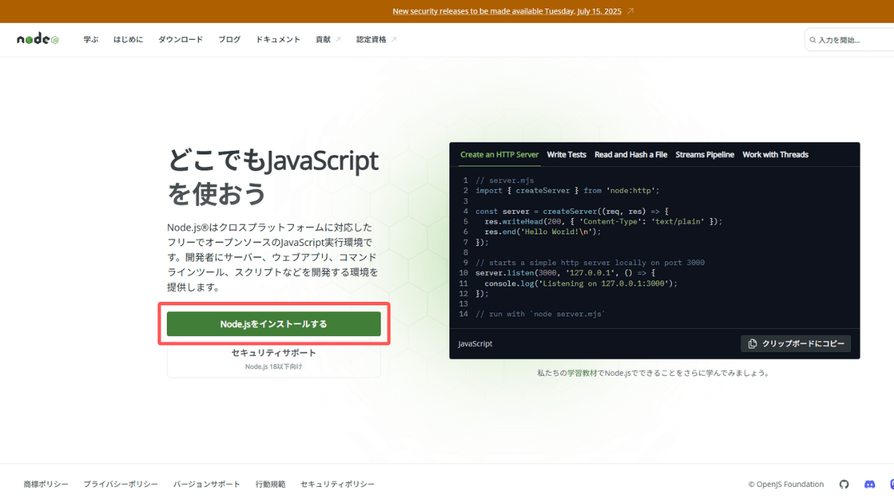Open the 貢献 navigation link

[323, 40]
